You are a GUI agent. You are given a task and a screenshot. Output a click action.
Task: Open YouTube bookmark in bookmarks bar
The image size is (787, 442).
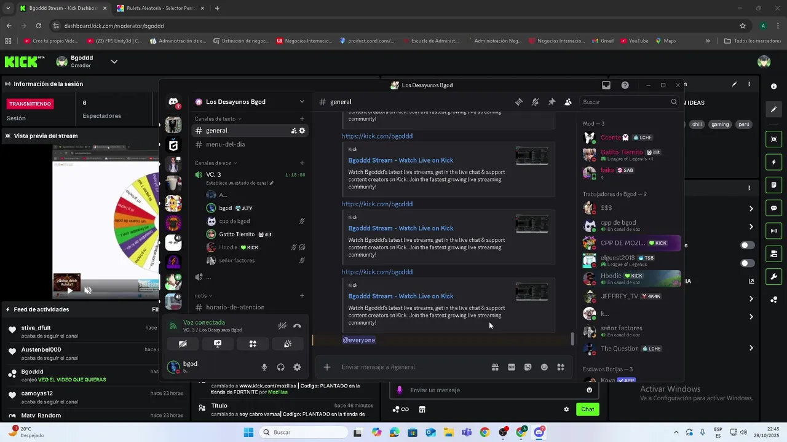pyautogui.click(x=635, y=41)
